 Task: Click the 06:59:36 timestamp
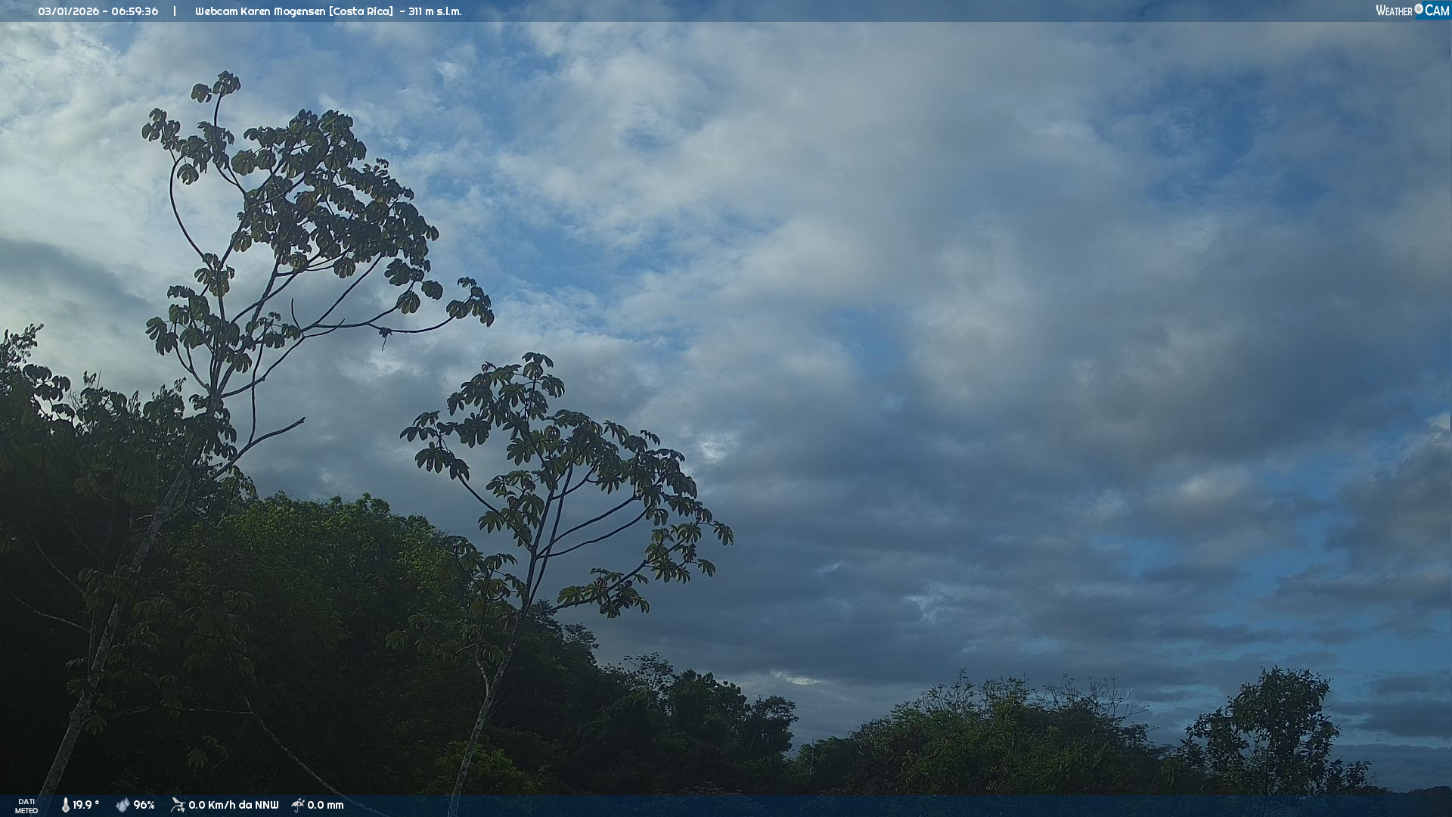coord(135,11)
